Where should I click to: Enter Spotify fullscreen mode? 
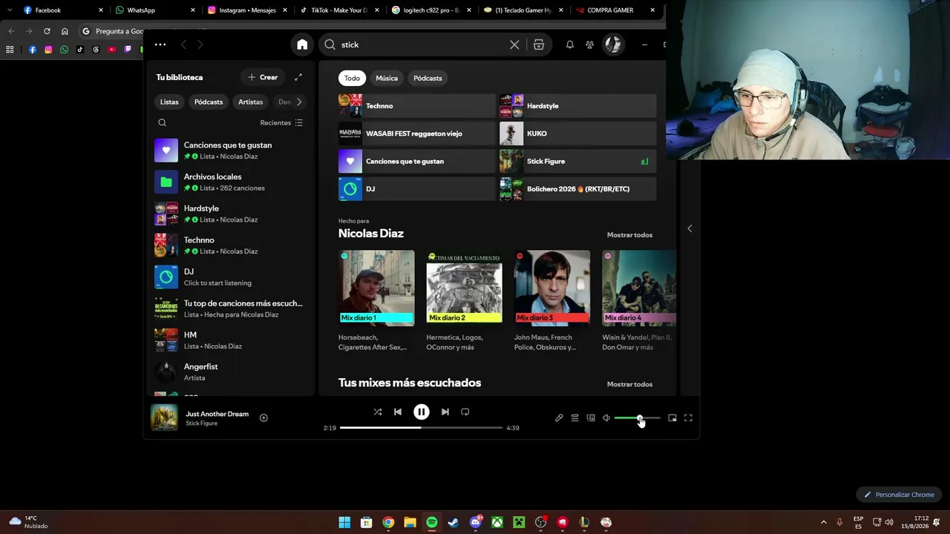[x=688, y=418]
